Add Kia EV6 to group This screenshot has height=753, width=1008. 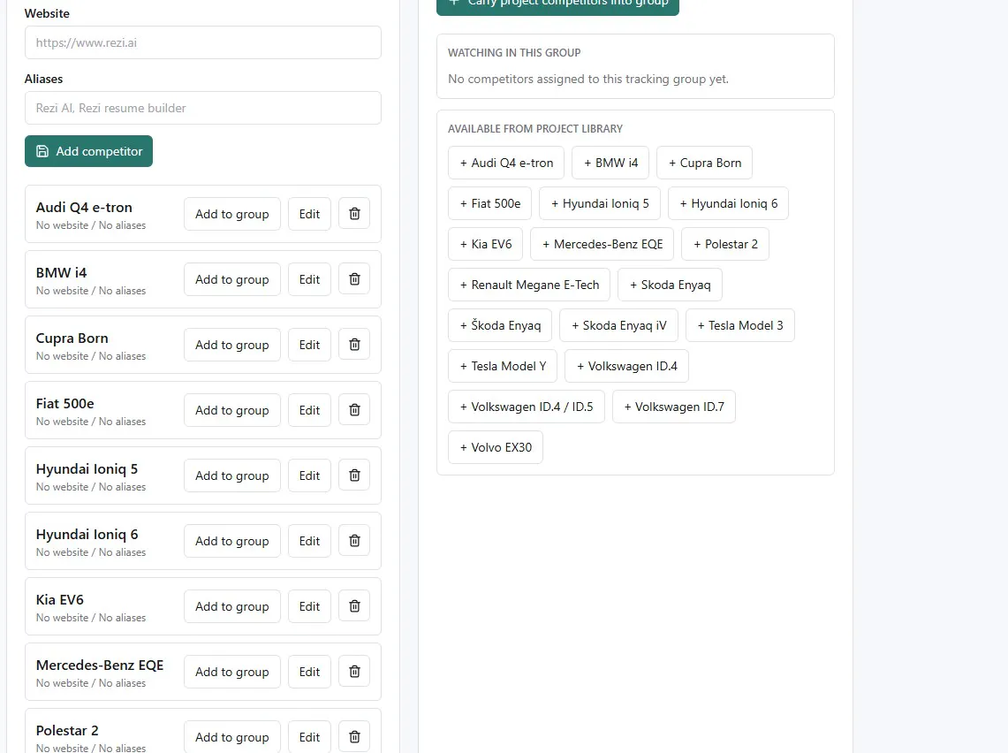tap(232, 606)
